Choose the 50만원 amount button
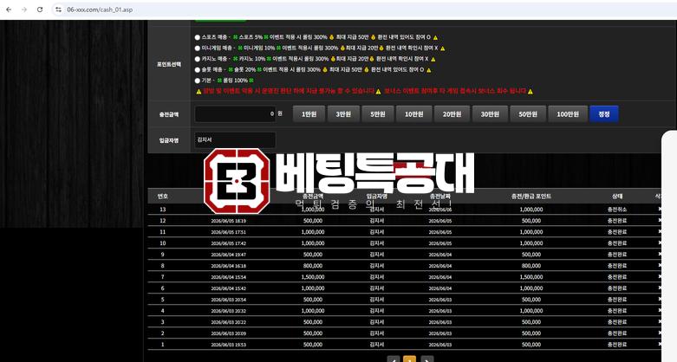This screenshot has height=362, width=677. point(528,114)
